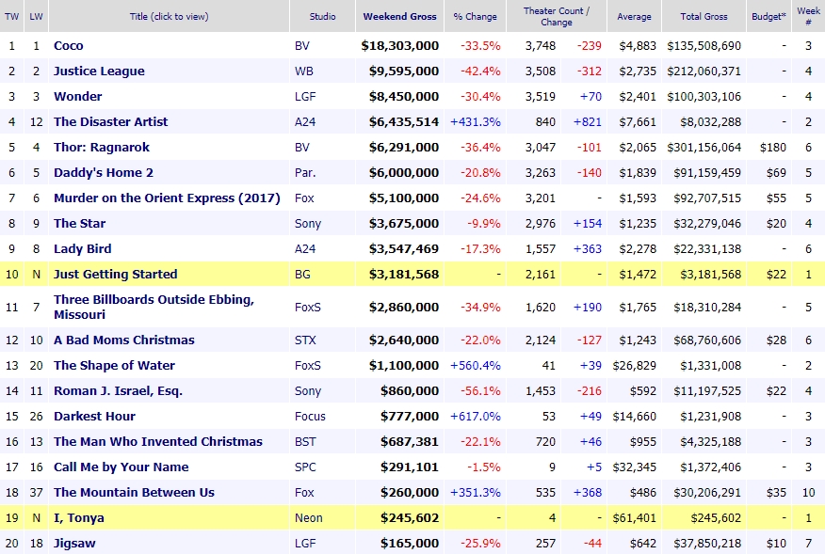
Task: Select Thor: Ragnarok budget $180
Action: coord(773,147)
